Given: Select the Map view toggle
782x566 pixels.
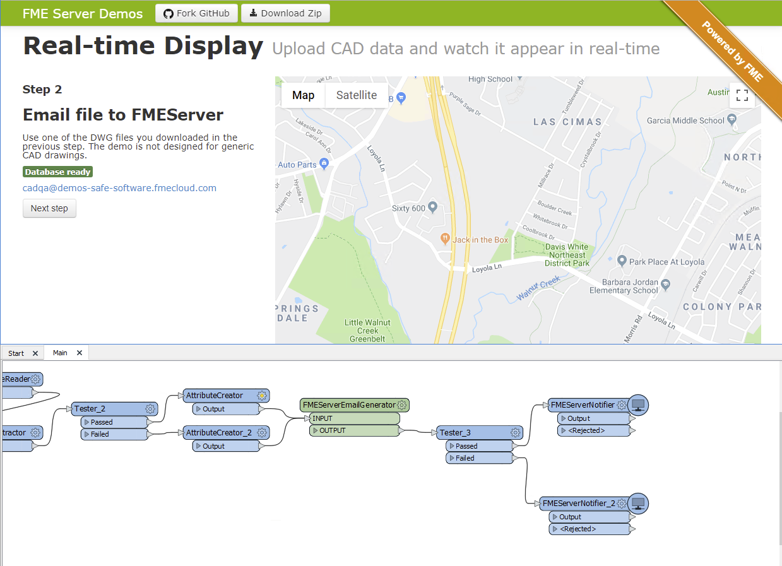Looking at the screenshot, I should (303, 95).
